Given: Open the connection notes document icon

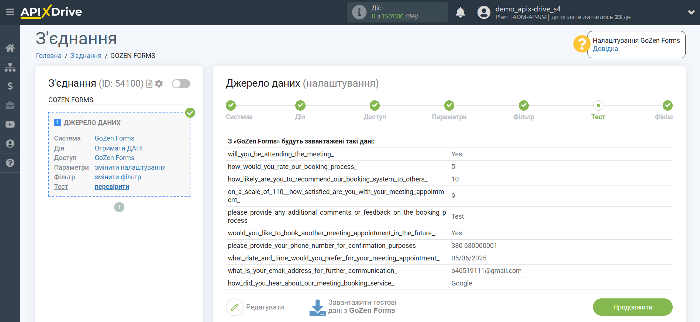Looking at the screenshot, I should tap(149, 84).
